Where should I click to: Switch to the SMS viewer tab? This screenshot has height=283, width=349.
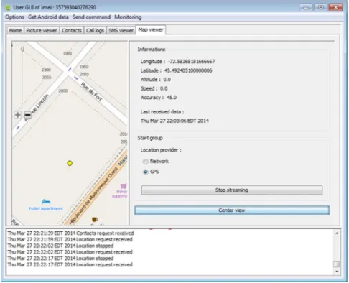pyautogui.click(x=121, y=31)
